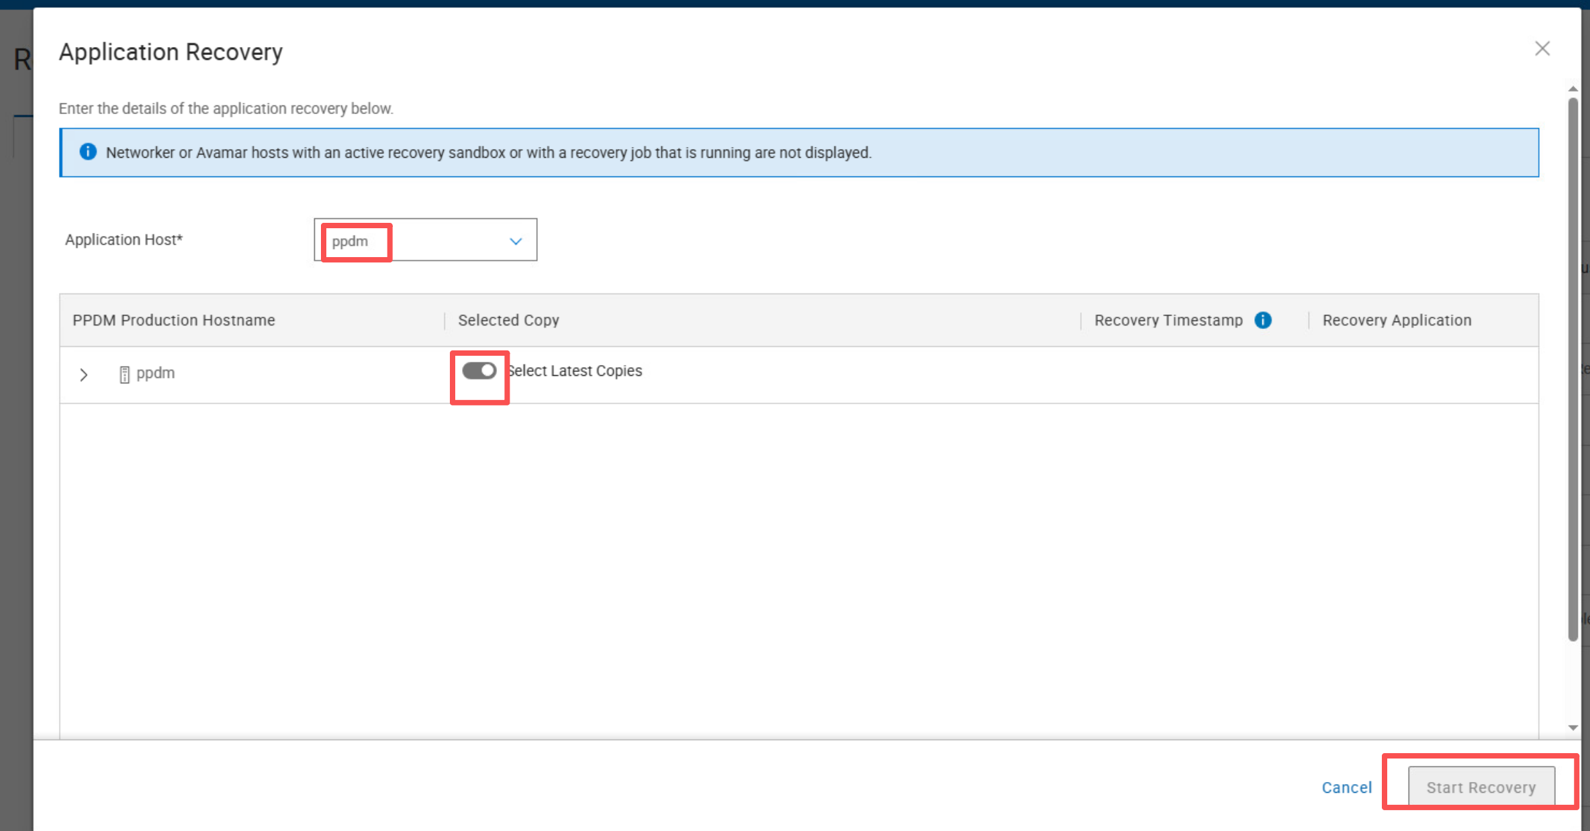The height and width of the screenshot is (831, 1590).
Task: Open the Application Host dropdown
Action: point(425,240)
